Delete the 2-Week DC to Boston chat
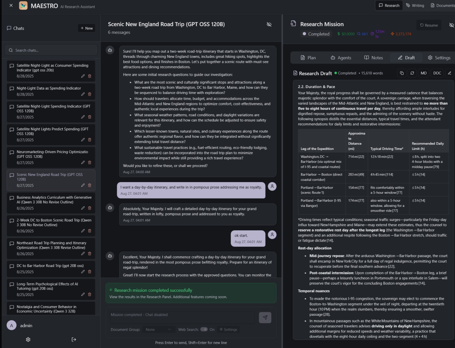Viewport: 455px width, 348px height. (x=89, y=231)
